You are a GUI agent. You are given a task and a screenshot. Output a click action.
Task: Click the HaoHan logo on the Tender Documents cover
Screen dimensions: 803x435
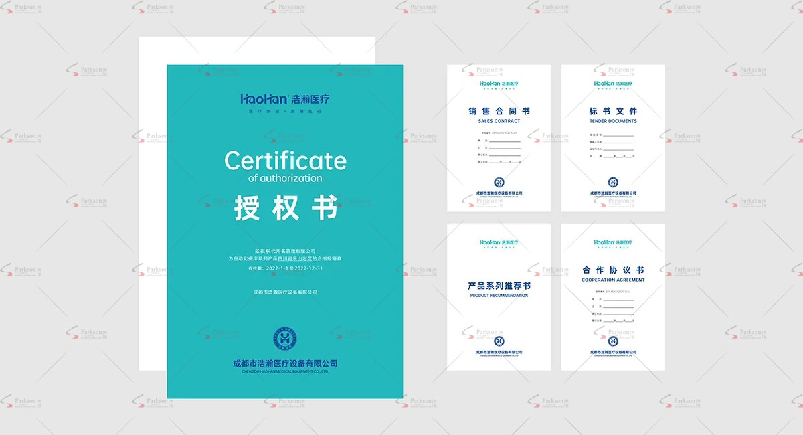pyautogui.click(x=613, y=84)
